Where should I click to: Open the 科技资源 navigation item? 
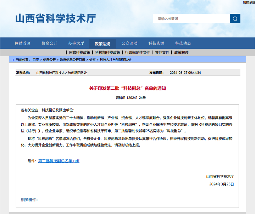[x=156, y=43]
